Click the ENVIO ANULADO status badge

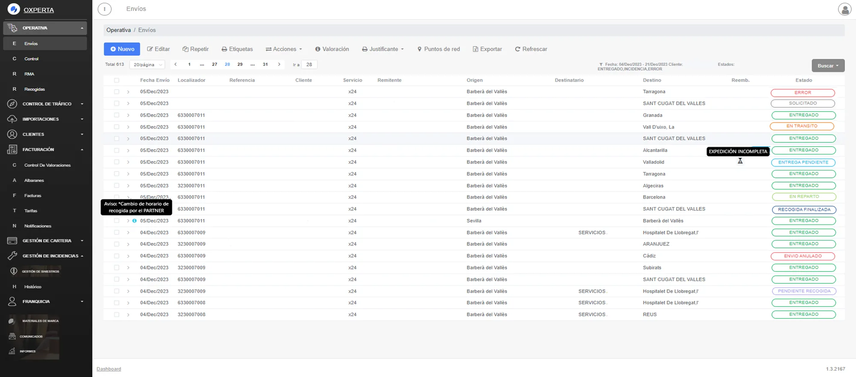click(803, 256)
